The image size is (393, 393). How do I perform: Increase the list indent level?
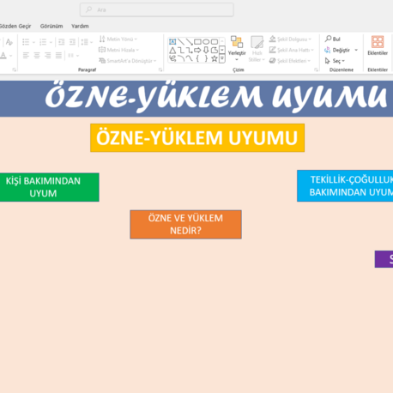click(x=72, y=42)
